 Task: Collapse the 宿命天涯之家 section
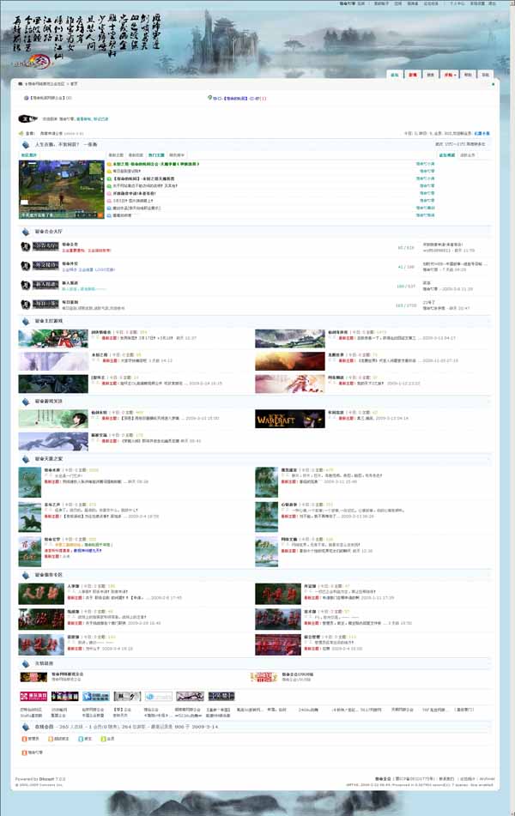(488, 459)
